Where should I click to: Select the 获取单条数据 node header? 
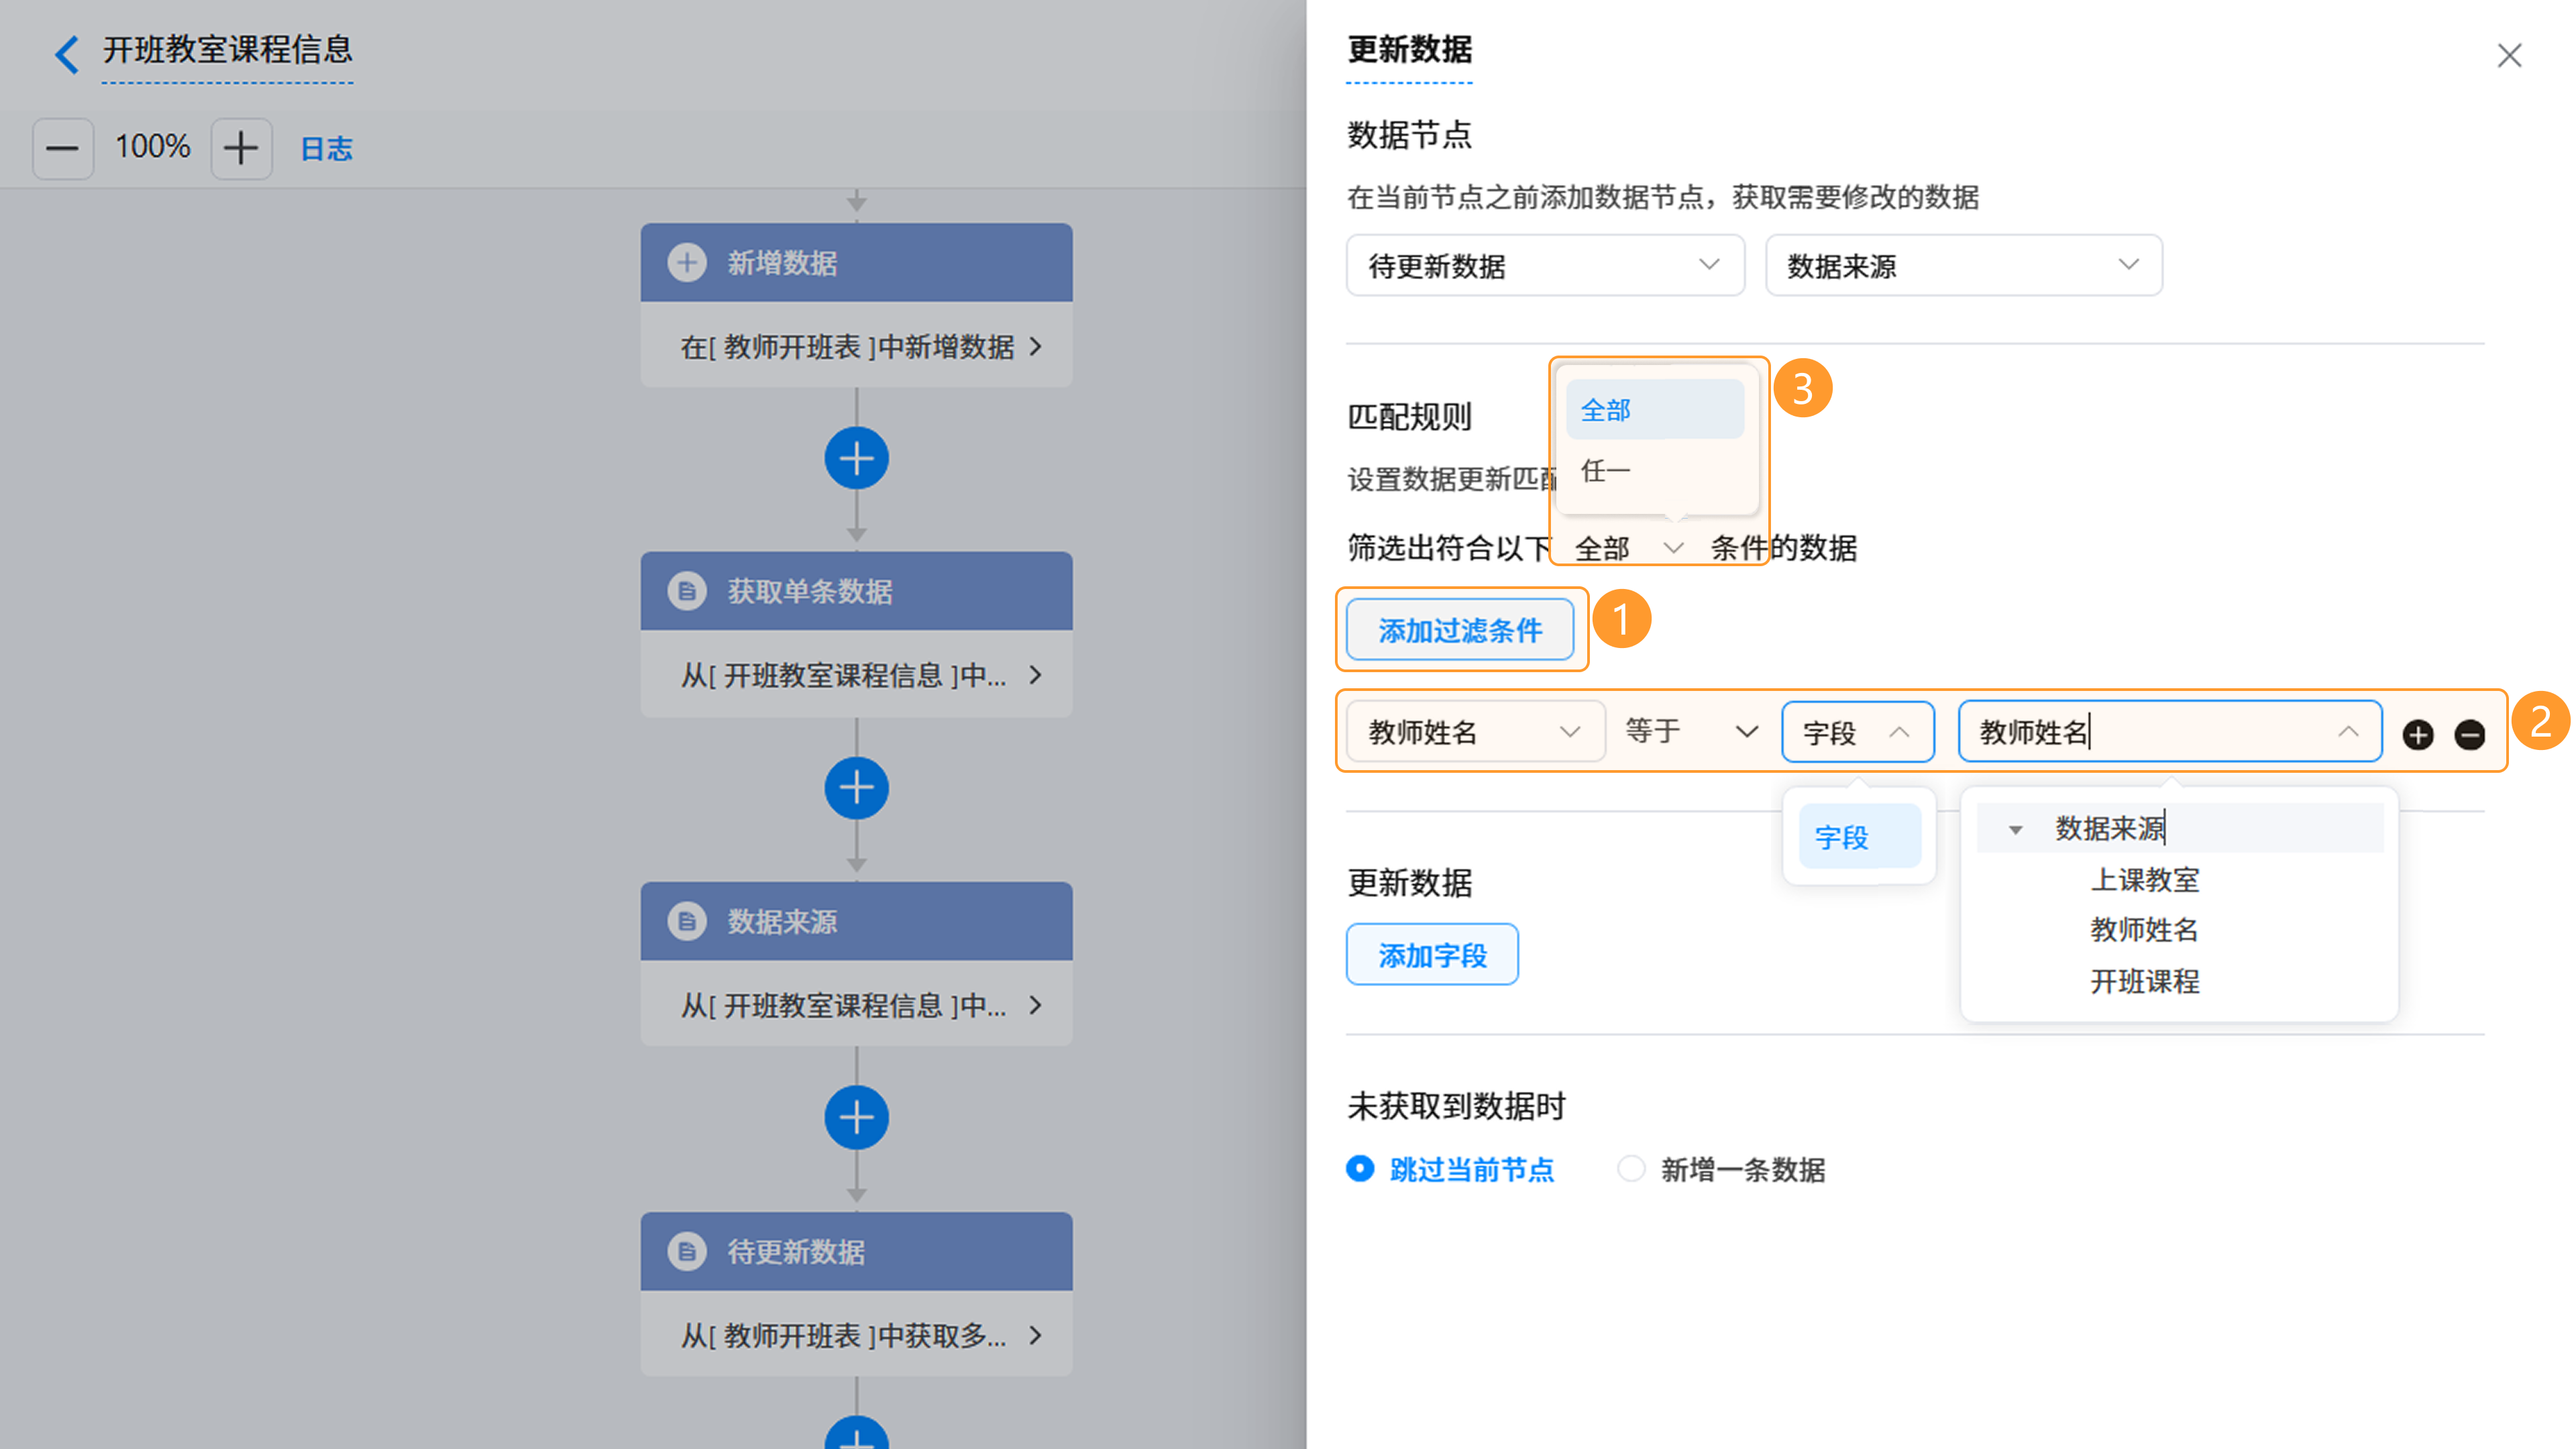(x=856, y=591)
